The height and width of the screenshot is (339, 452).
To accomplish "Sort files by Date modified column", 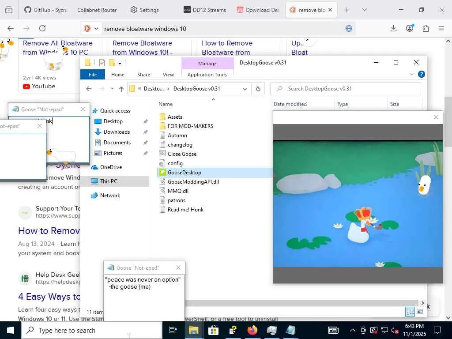I will tap(290, 104).
